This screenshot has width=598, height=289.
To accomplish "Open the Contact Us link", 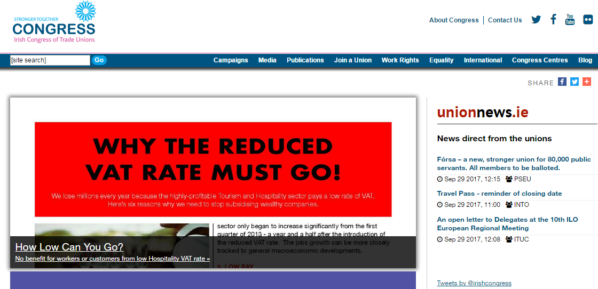I will (505, 20).
